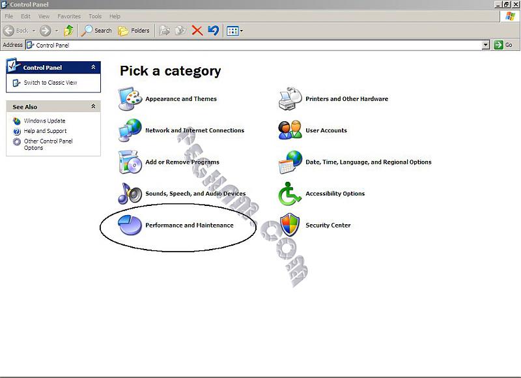Image resolution: width=521 pixels, height=378 pixels.
Task: Toggle the Folders pane button
Action: (134, 31)
